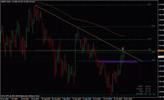Click the topmost 100.0 Fibonacci label

click(149, 4)
